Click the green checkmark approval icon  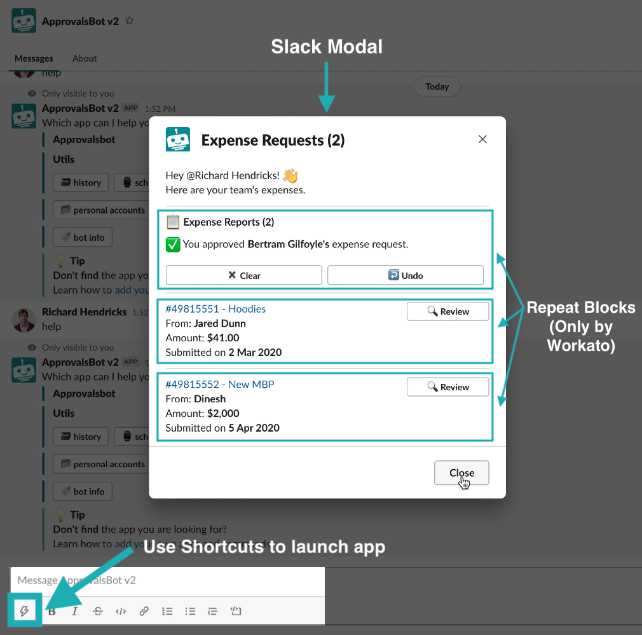click(x=173, y=245)
